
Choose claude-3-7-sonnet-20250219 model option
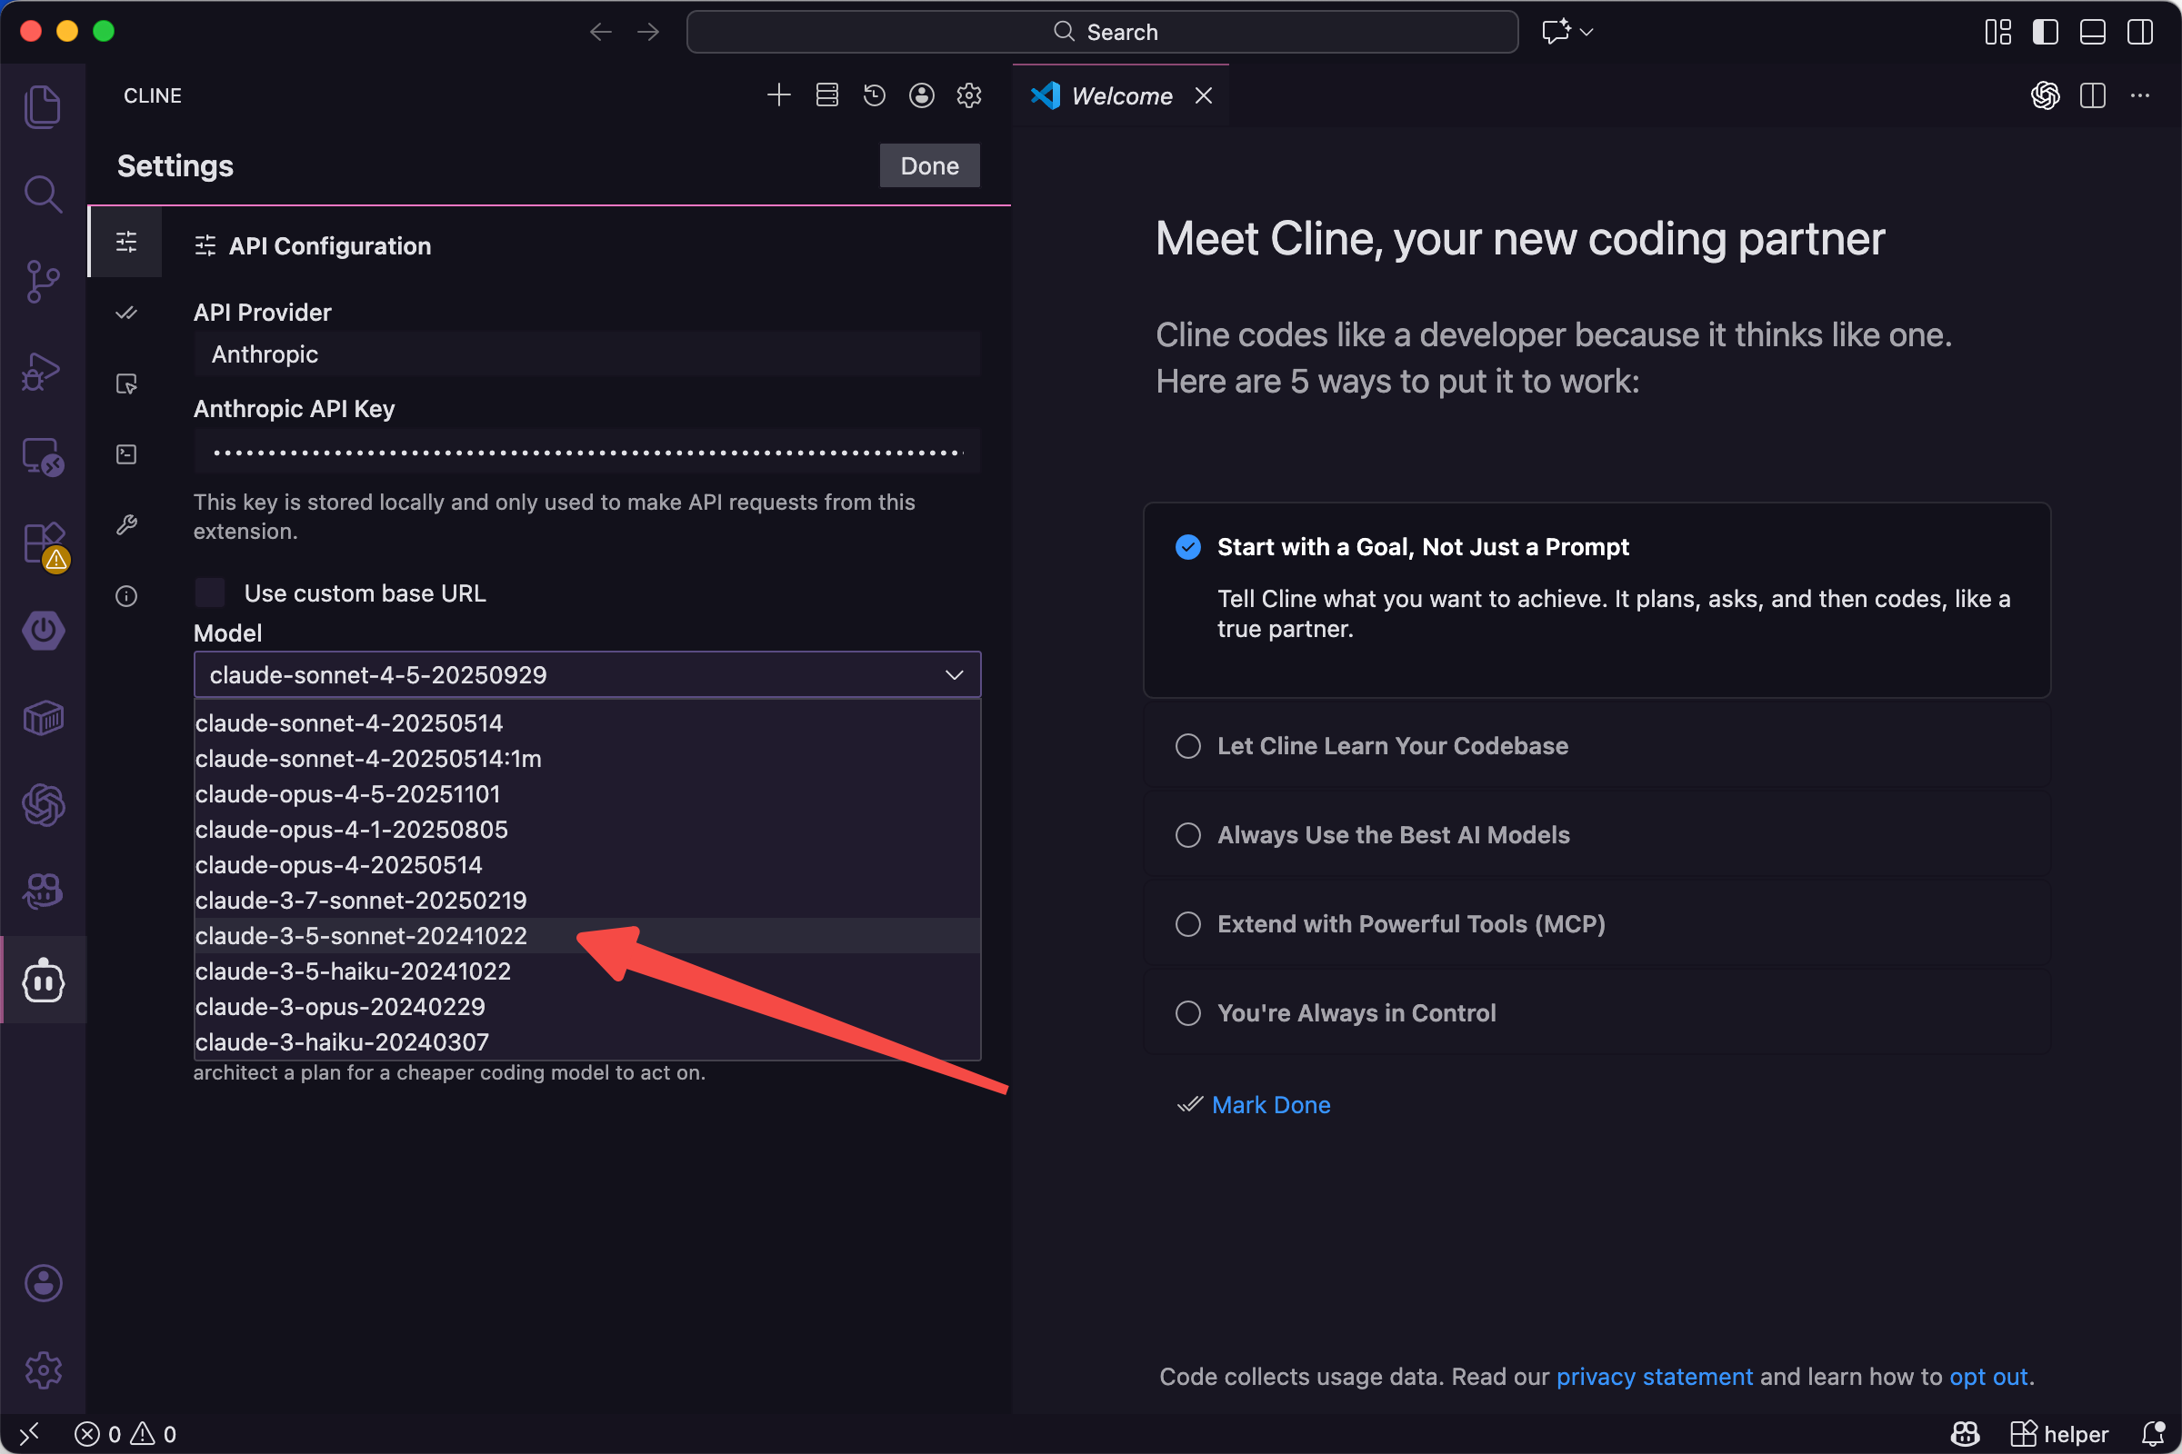click(587, 901)
